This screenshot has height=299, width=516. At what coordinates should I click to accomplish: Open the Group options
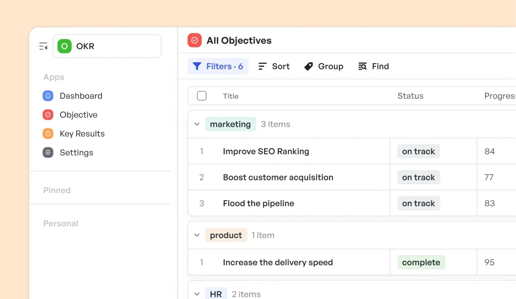click(324, 66)
